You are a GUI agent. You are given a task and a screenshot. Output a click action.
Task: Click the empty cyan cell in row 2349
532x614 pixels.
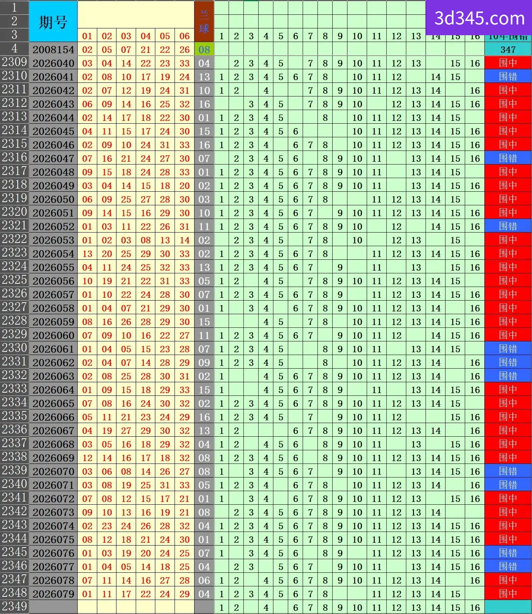[508, 607]
